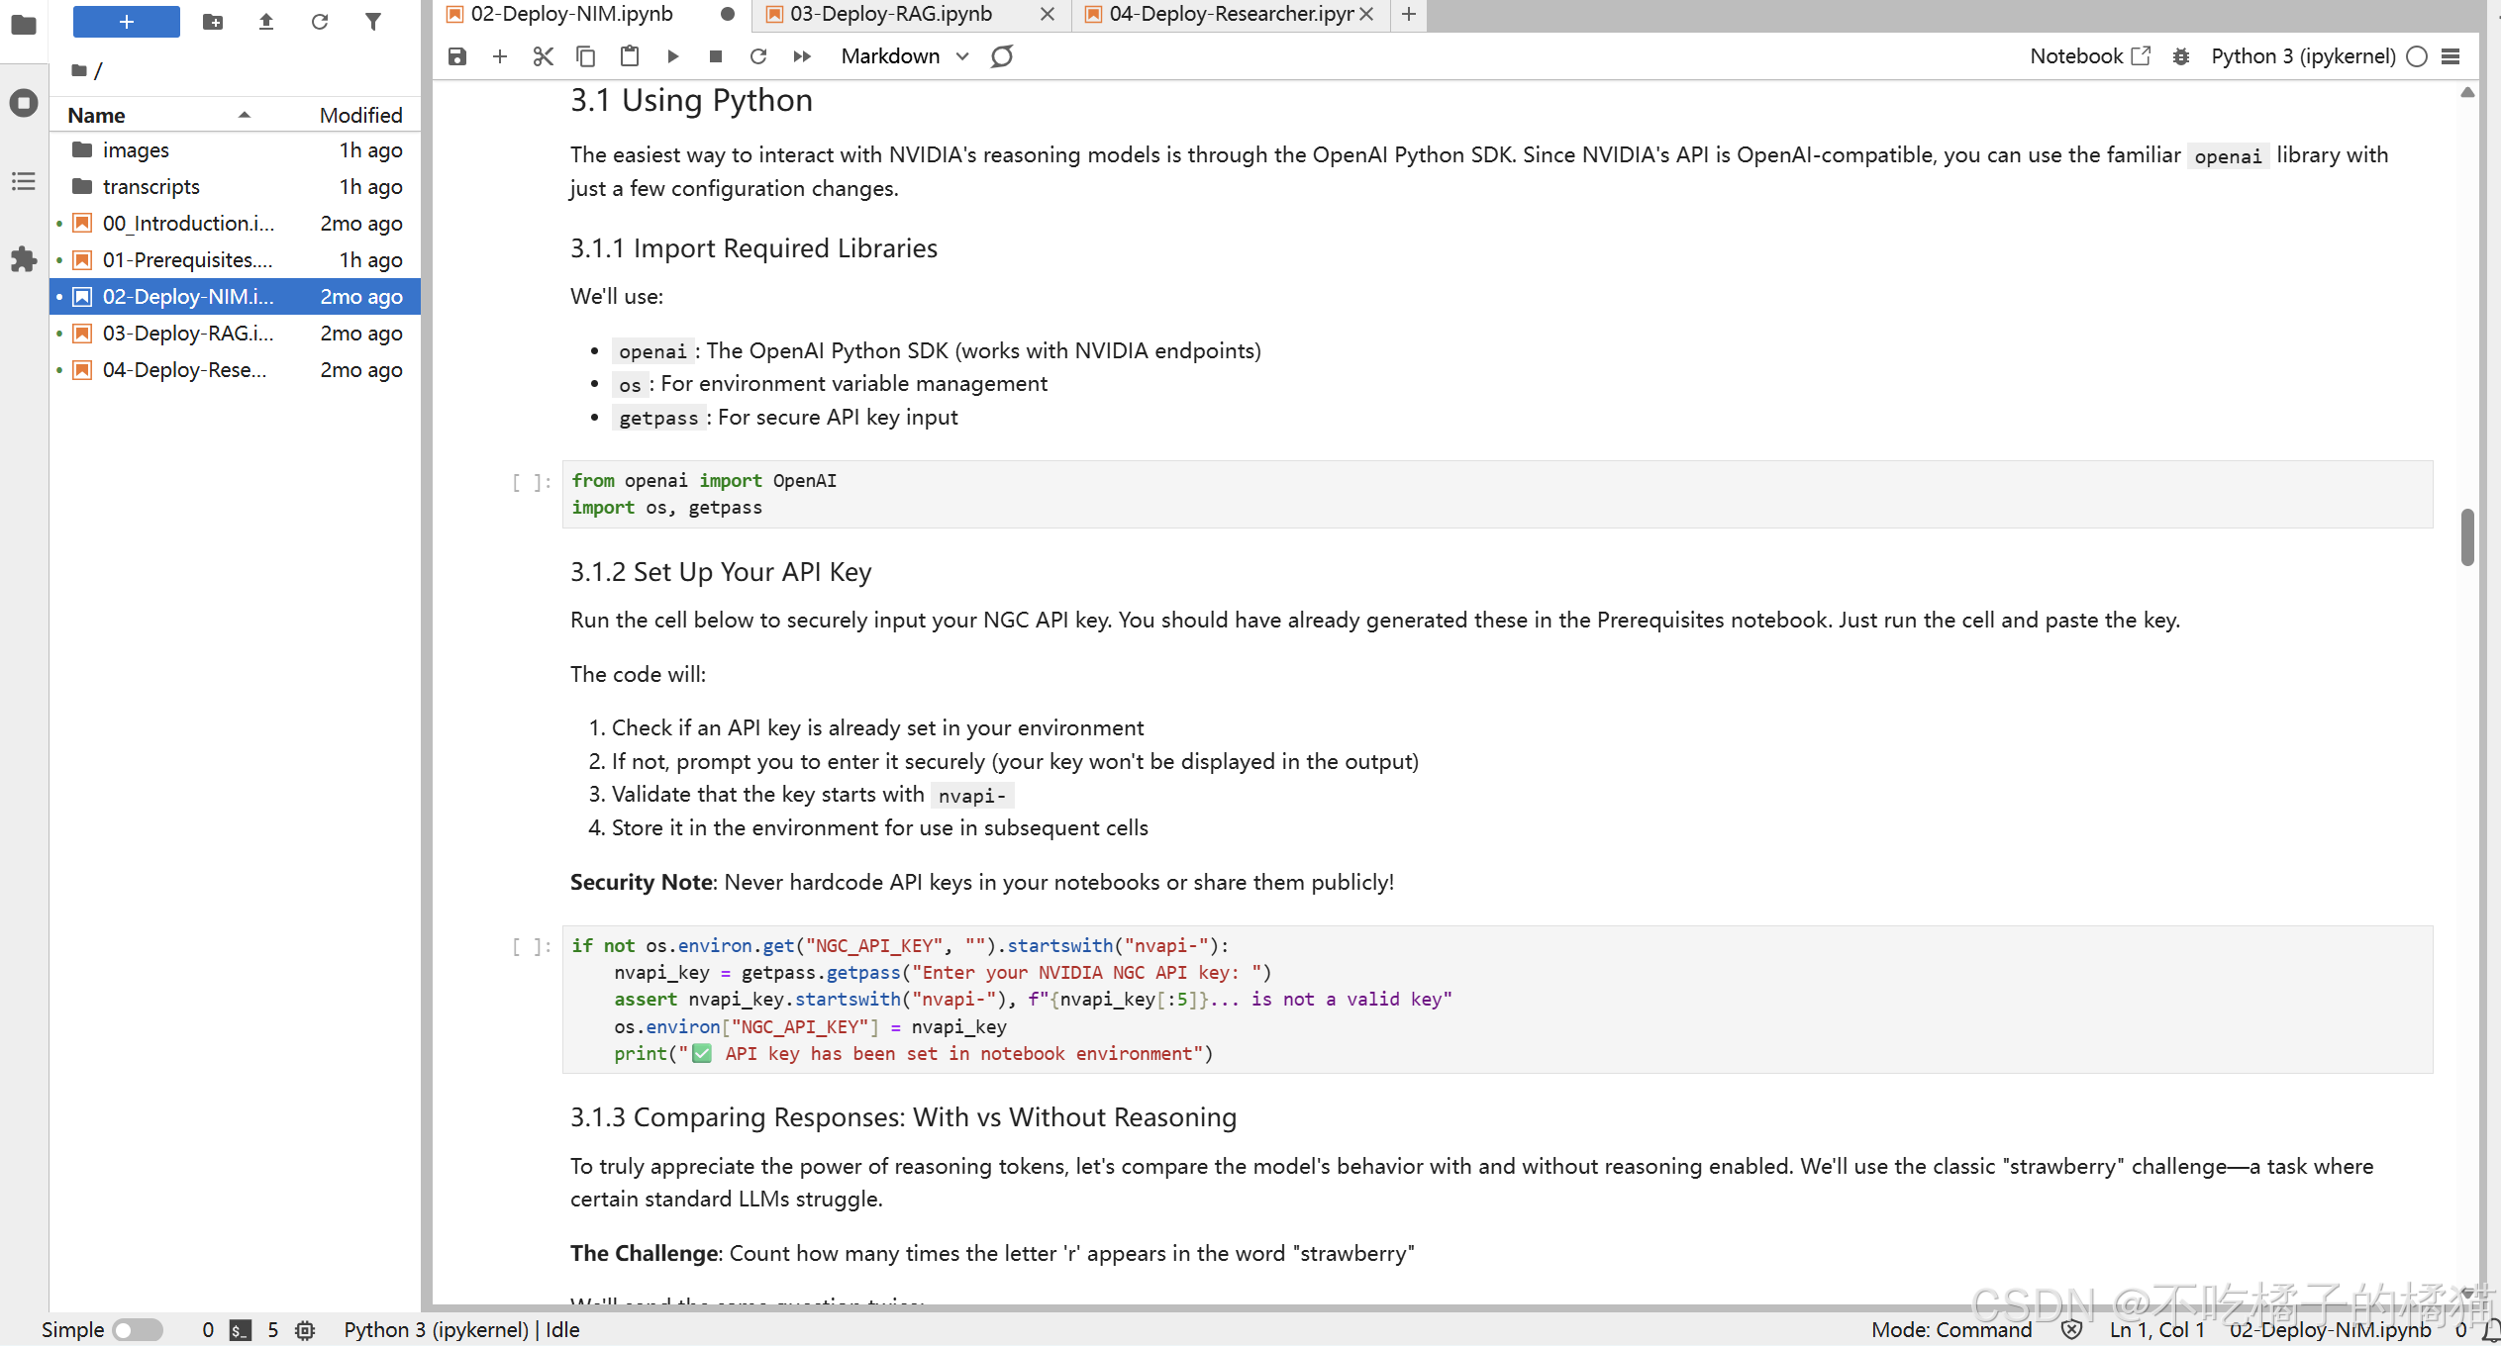Screen dimensions: 2501x1346
Task: Save the notebook with the disk icon
Action: coord(456,56)
